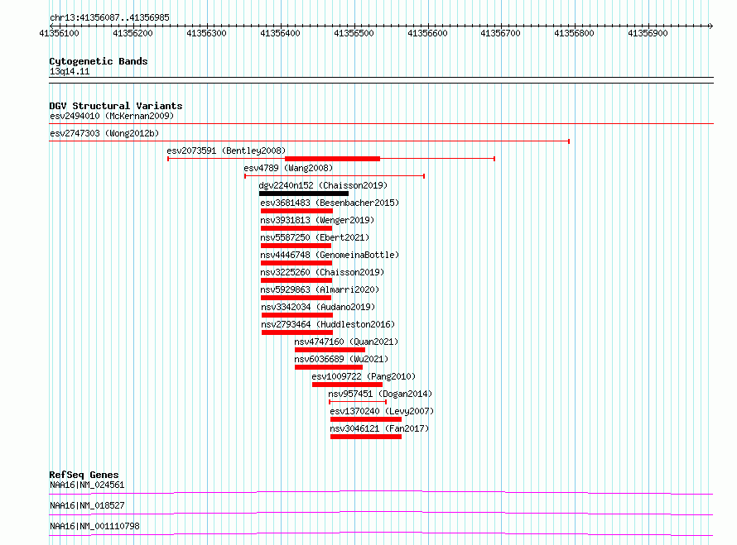This screenshot has width=737, height=545.
Task: Click ruler position 41356500
Action: point(354,33)
